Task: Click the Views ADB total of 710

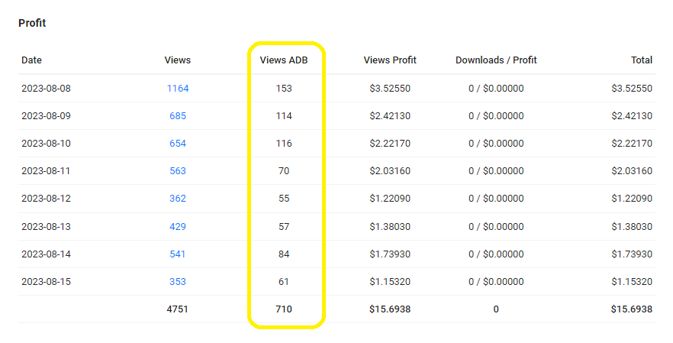Action: 284,309
